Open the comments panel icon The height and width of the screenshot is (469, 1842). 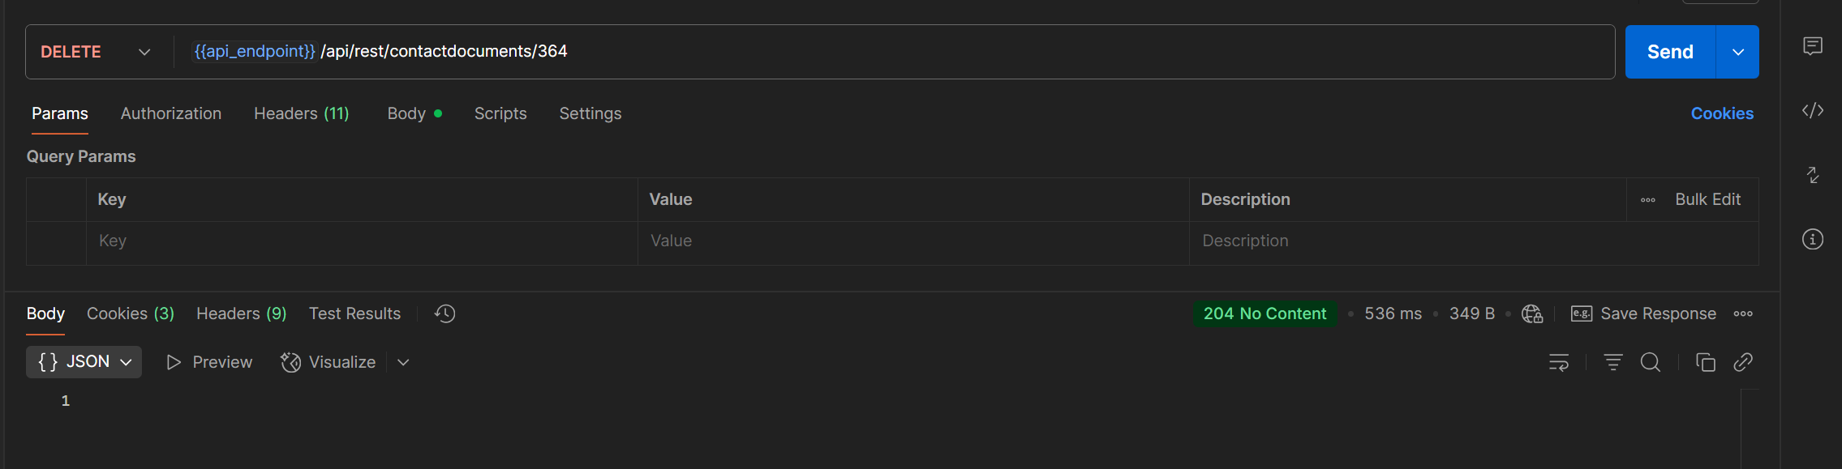pyautogui.click(x=1812, y=46)
